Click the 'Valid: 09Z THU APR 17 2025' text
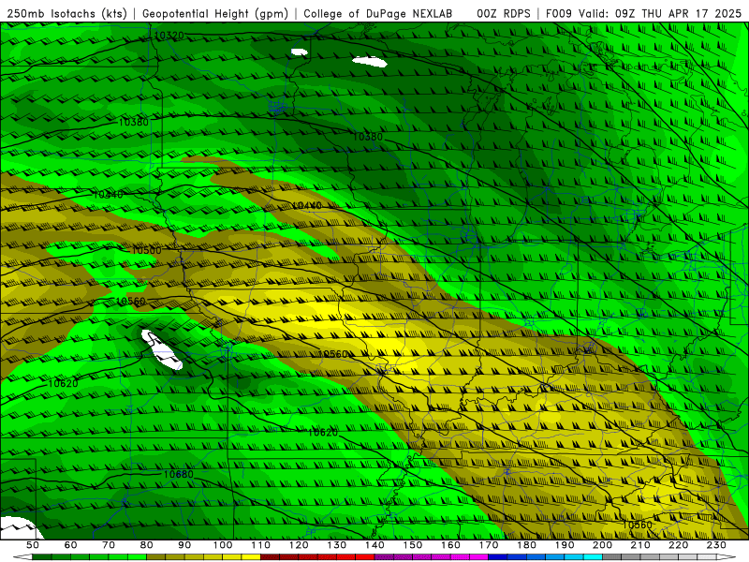The image size is (749, 562). point(660,14)
